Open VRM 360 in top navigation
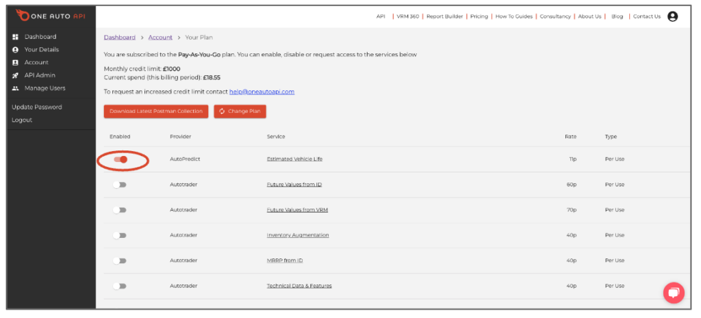Viewport: 701px width, 318px height. coord(408,16)
